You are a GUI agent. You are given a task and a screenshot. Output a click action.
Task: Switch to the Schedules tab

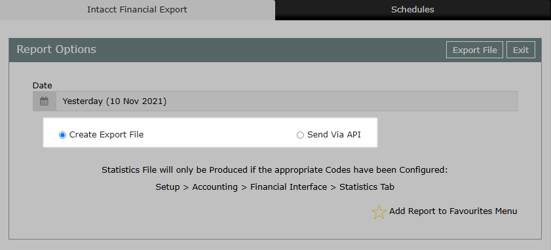(x=413, y=10)
